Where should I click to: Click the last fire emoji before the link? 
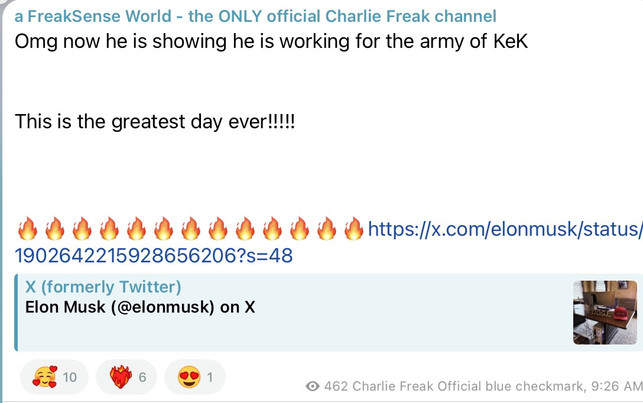pyautogui.click(x=353, y=229)
